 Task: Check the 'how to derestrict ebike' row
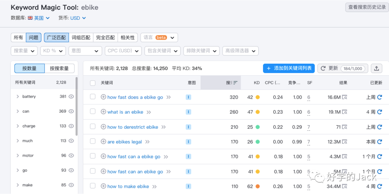(x=93, y=126)
